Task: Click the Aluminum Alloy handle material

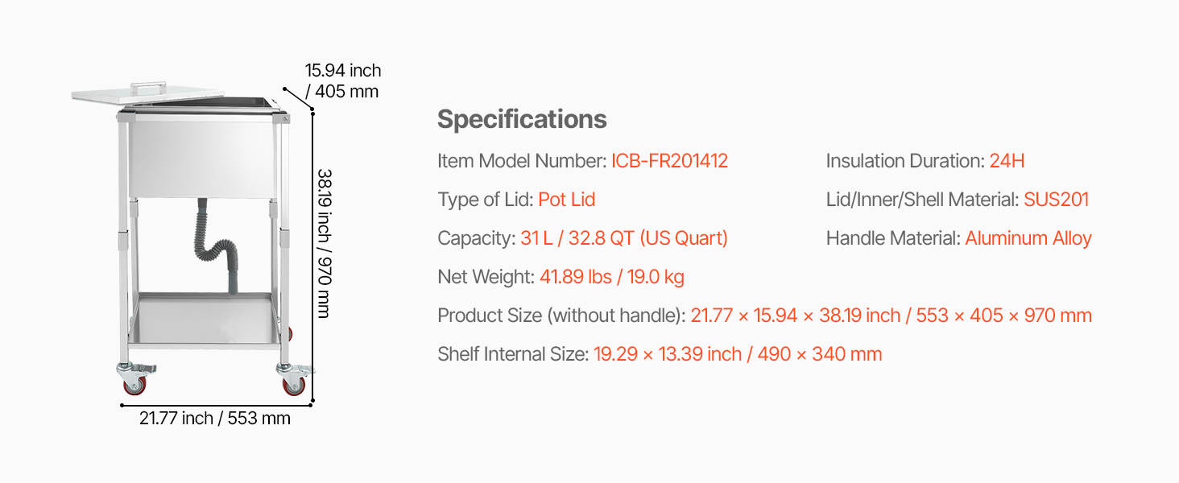Action: pos(1028,238)
